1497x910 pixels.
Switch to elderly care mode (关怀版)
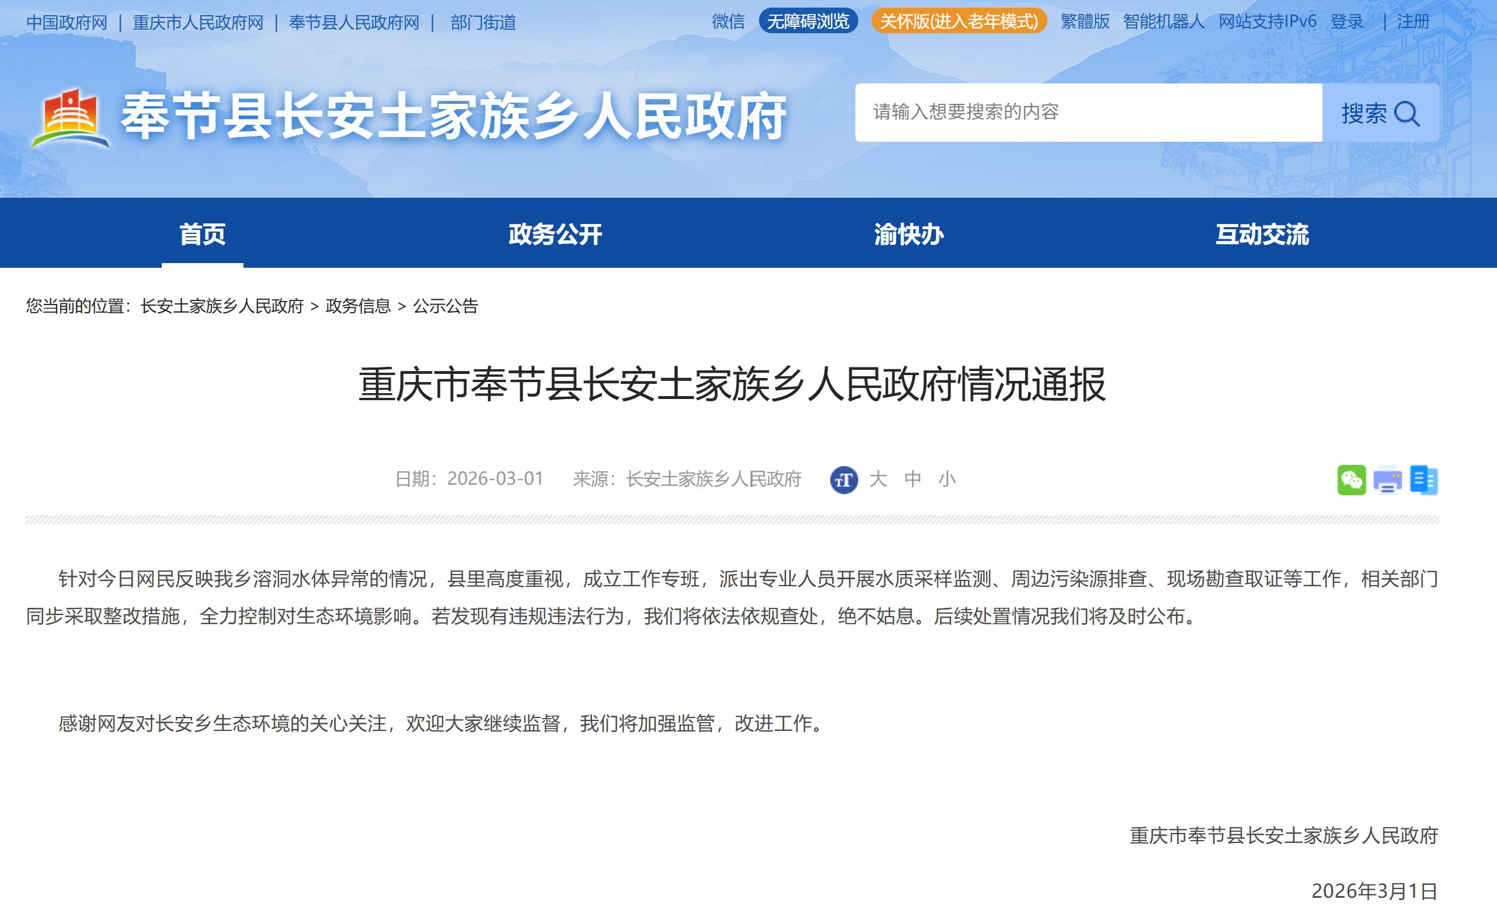(x=958, y=21)
